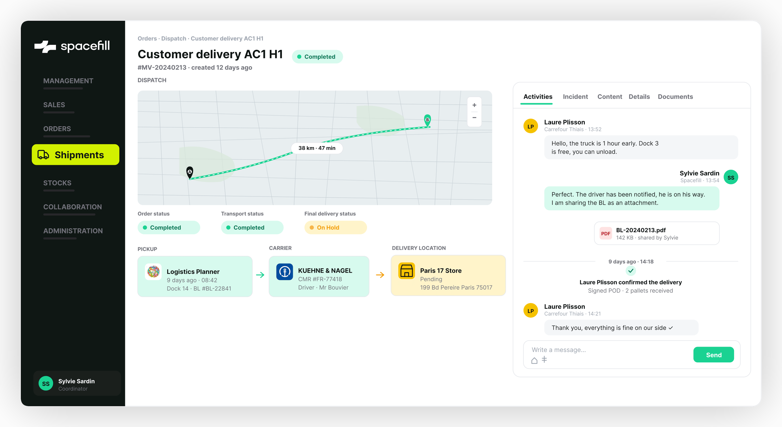The width and height of the screenshot is (782, 427).
Task: Switch to the Activities tab
Action: click(x=538, y=96)
